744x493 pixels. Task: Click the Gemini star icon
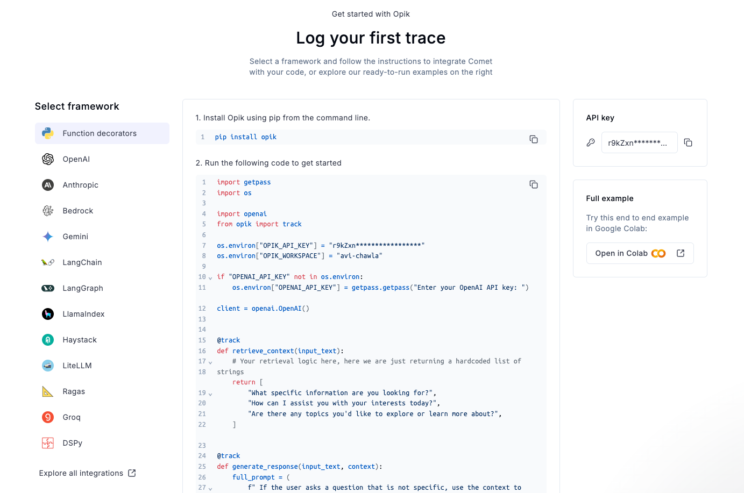48,237
